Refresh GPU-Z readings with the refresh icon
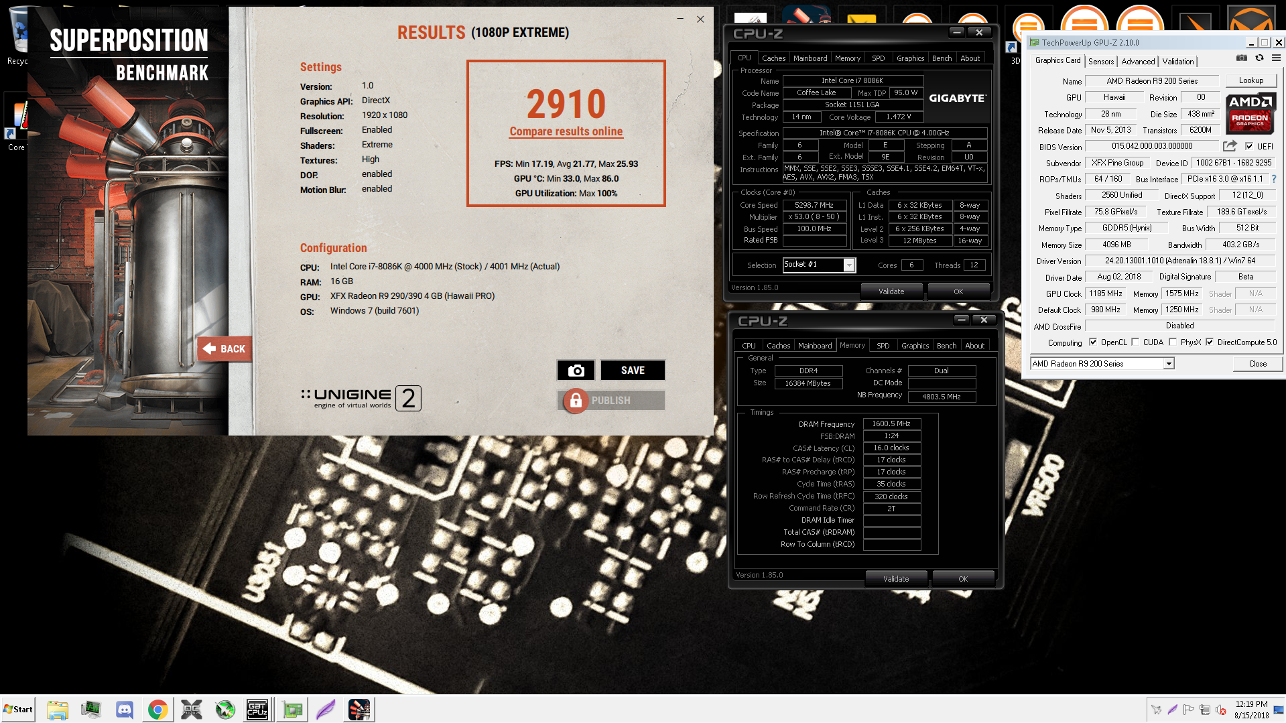 click(x=1259, y=58)
